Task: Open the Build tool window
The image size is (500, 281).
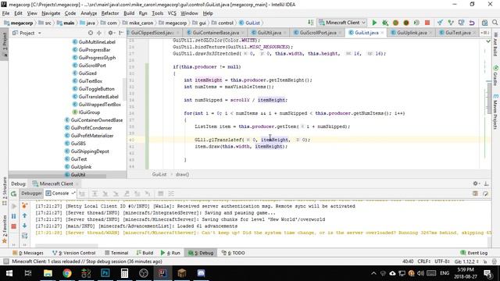Action: click(145, 253)
